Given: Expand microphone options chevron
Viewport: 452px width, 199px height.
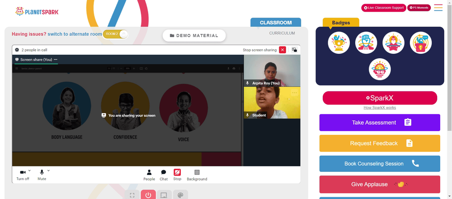Looking at the screenshot, I should [48, 171].
